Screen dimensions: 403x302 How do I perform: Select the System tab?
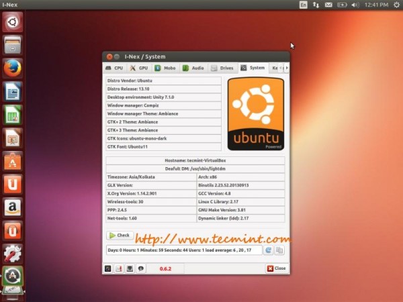tap(253, 68)
